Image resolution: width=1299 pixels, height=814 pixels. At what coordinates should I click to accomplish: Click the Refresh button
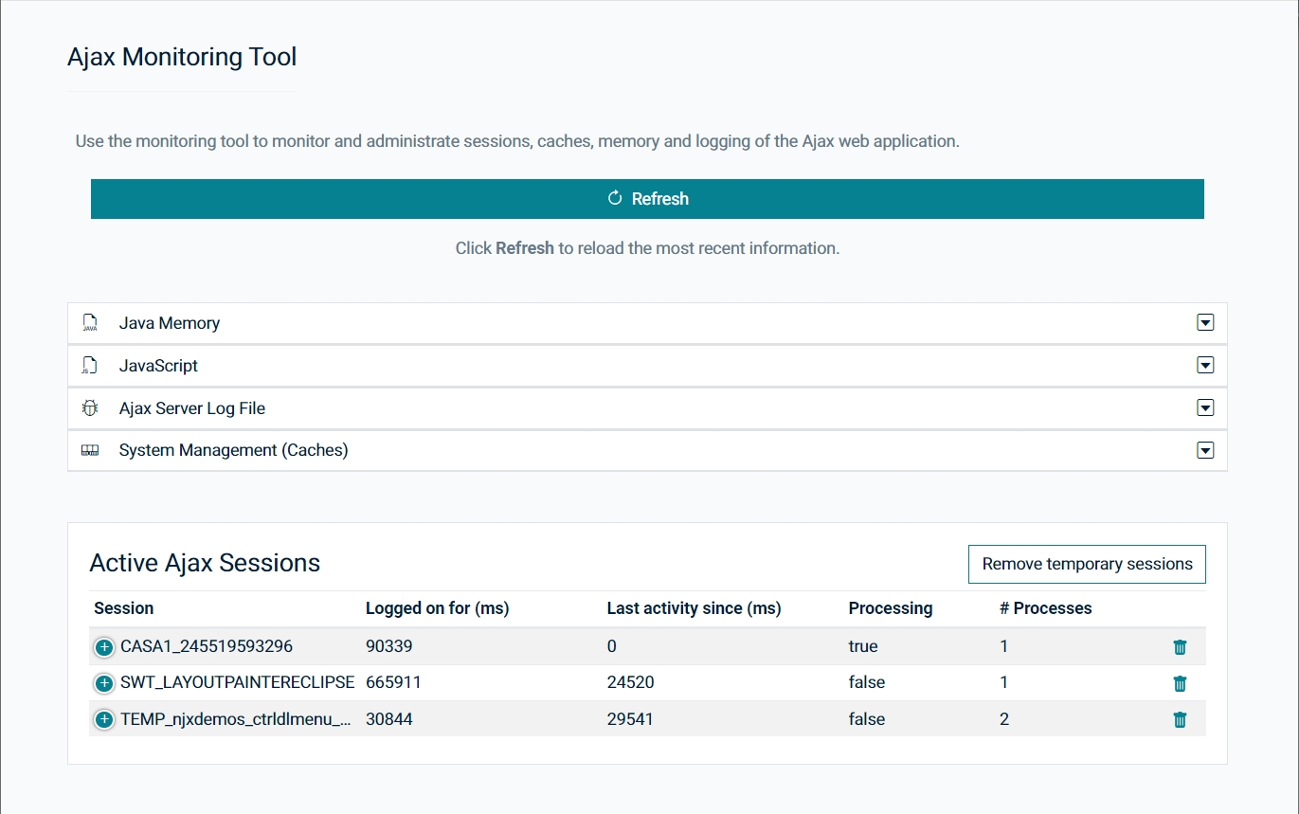tap(647, 198)
